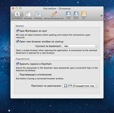The image size is (114, 113).
Task: Click the Подключение section heading
Action: (x=23, y=59)
